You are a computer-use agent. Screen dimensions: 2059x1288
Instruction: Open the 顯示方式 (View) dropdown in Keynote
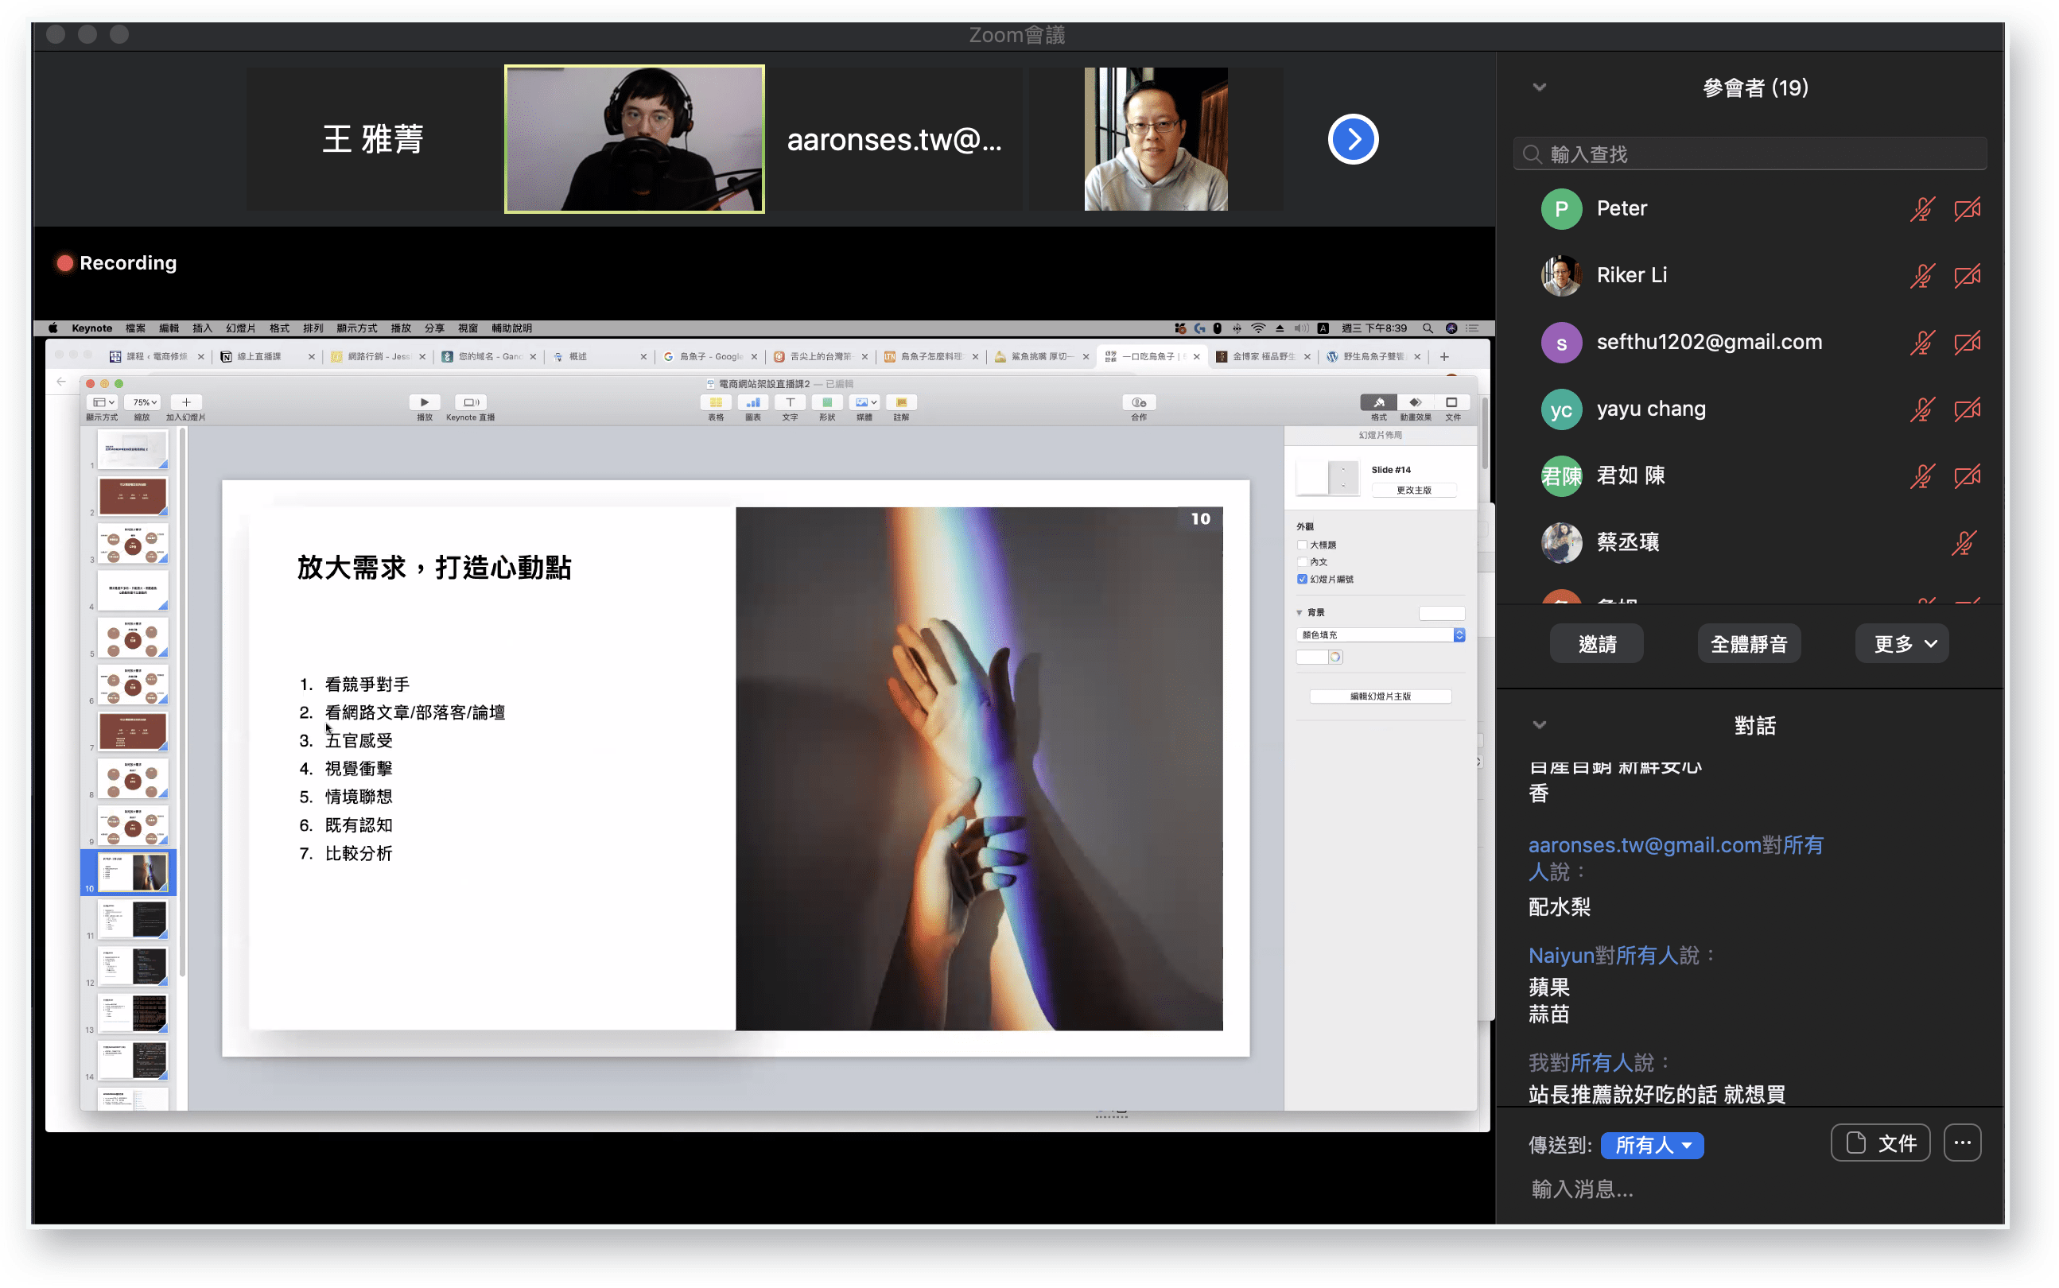103,402
